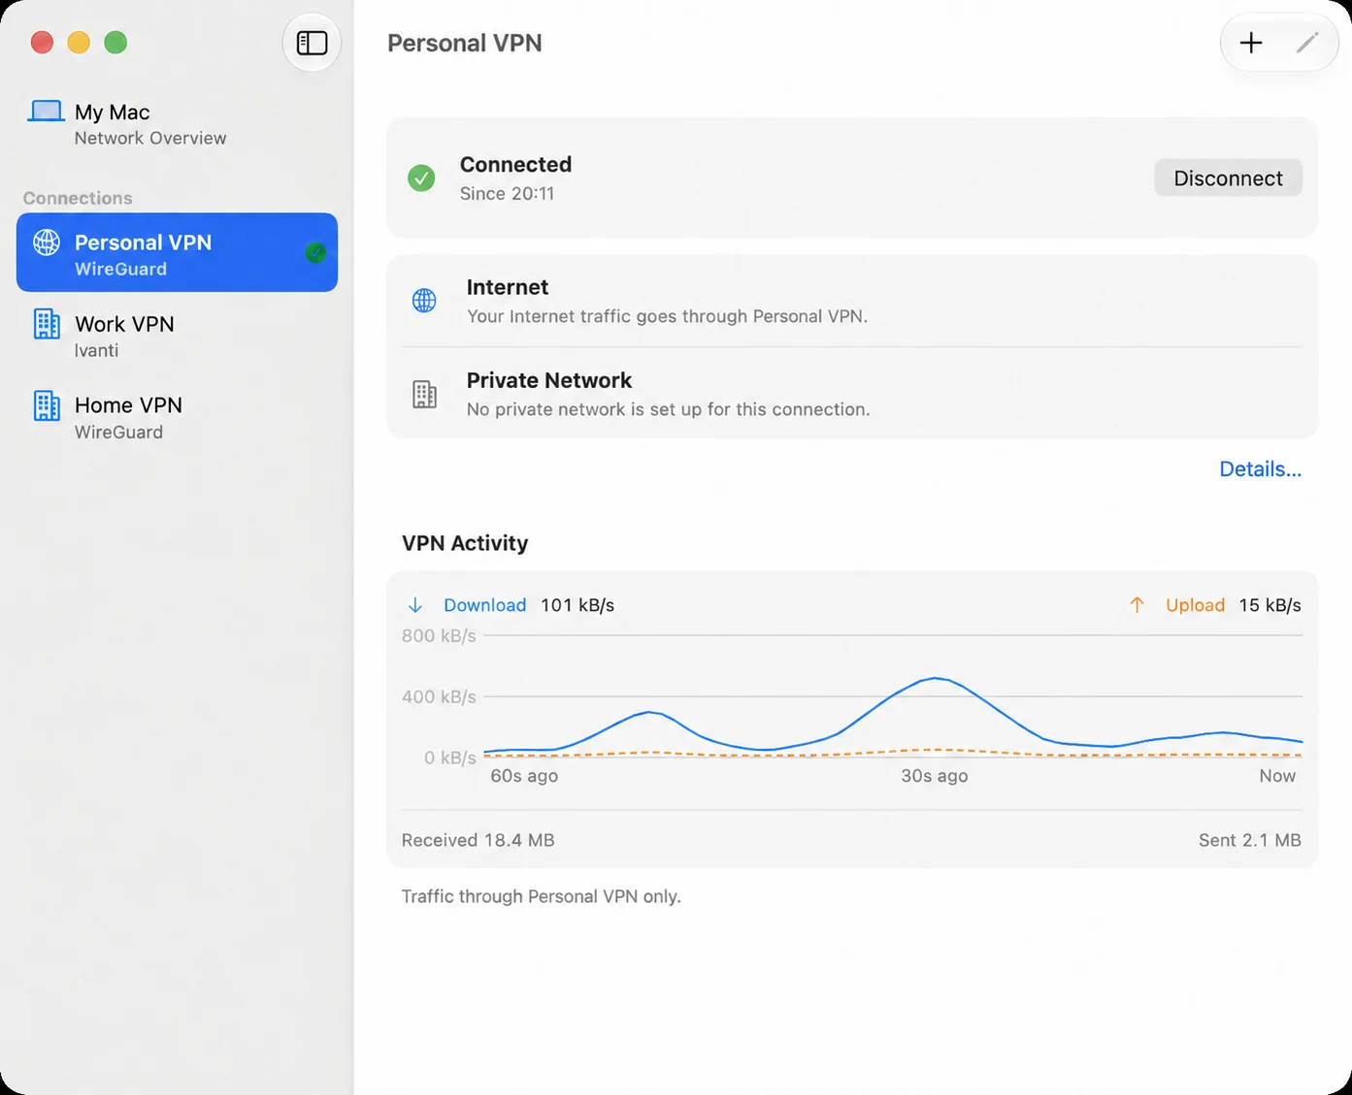The height and width of the screenshot is (1095, 1352).
Task: Click the Internet globe icon
Action: 424,301
